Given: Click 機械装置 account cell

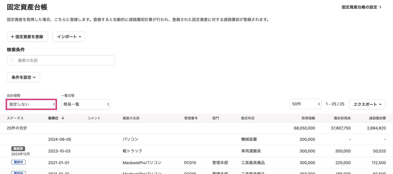Looking at the screenshot, I should click(x=249, y=139).
